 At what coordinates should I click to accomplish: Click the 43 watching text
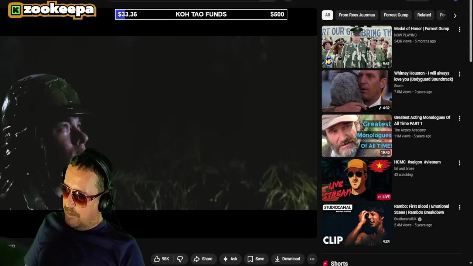403,175
